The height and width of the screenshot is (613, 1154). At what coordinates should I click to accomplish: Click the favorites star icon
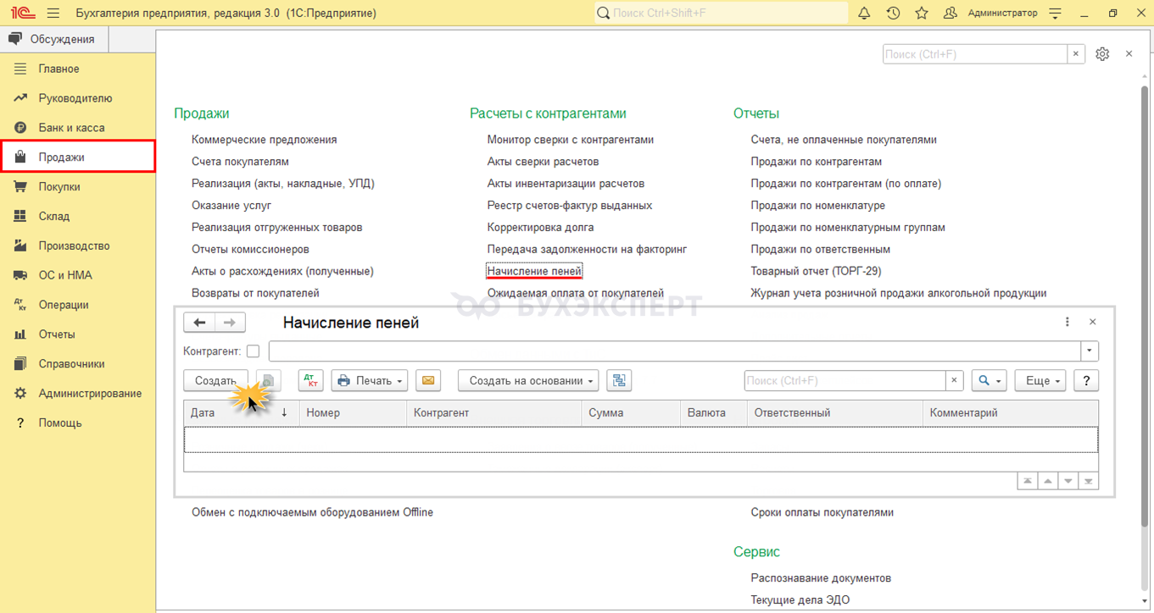click(922, 14)
